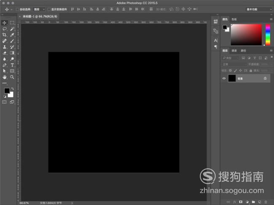Open the 图层 auto-select target dropdown
The height and width of the screenshot is (205, 274).
click(x=39, y=9)
